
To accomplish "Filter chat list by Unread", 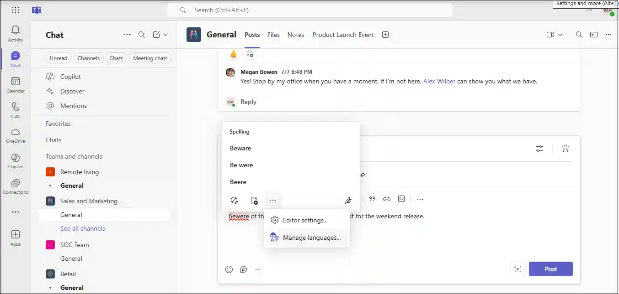I will (x=59, y=58).
